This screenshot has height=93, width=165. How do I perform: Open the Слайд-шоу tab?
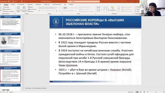[47, 4]
